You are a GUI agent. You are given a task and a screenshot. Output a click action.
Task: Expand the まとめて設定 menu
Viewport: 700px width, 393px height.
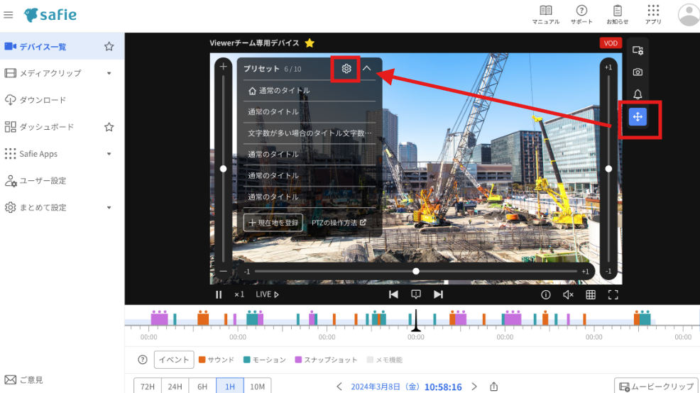coord(109,208)
